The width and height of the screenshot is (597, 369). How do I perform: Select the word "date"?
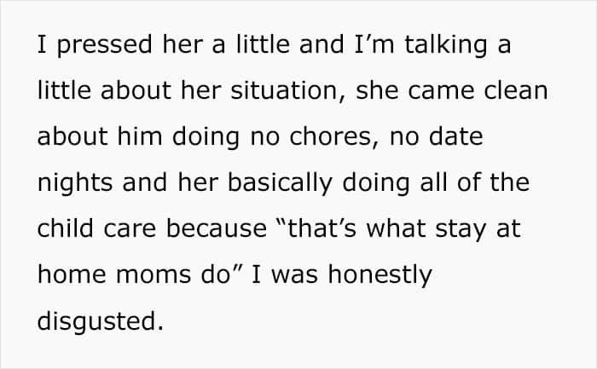(456, 136)
